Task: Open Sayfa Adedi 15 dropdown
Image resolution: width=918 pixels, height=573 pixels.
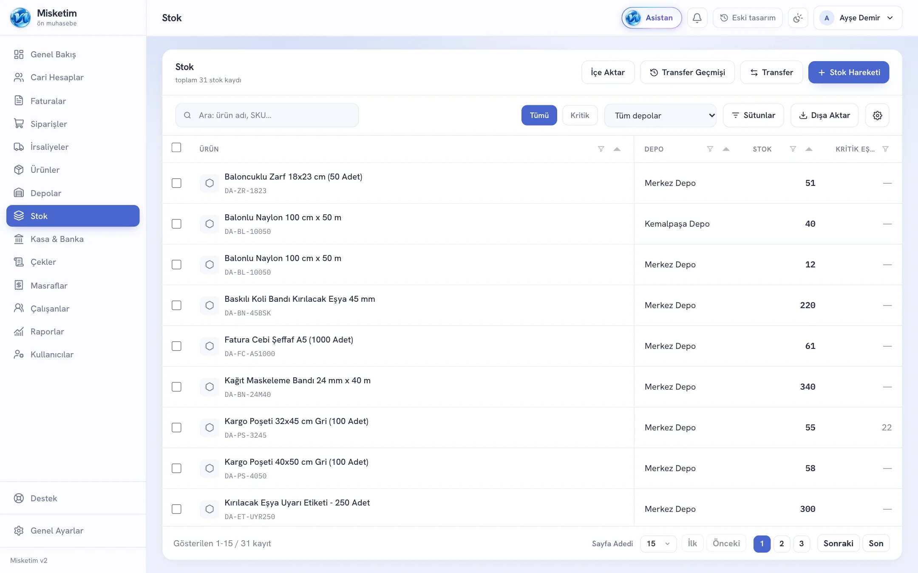Action: pyautogui.click(x=658, y=543)
